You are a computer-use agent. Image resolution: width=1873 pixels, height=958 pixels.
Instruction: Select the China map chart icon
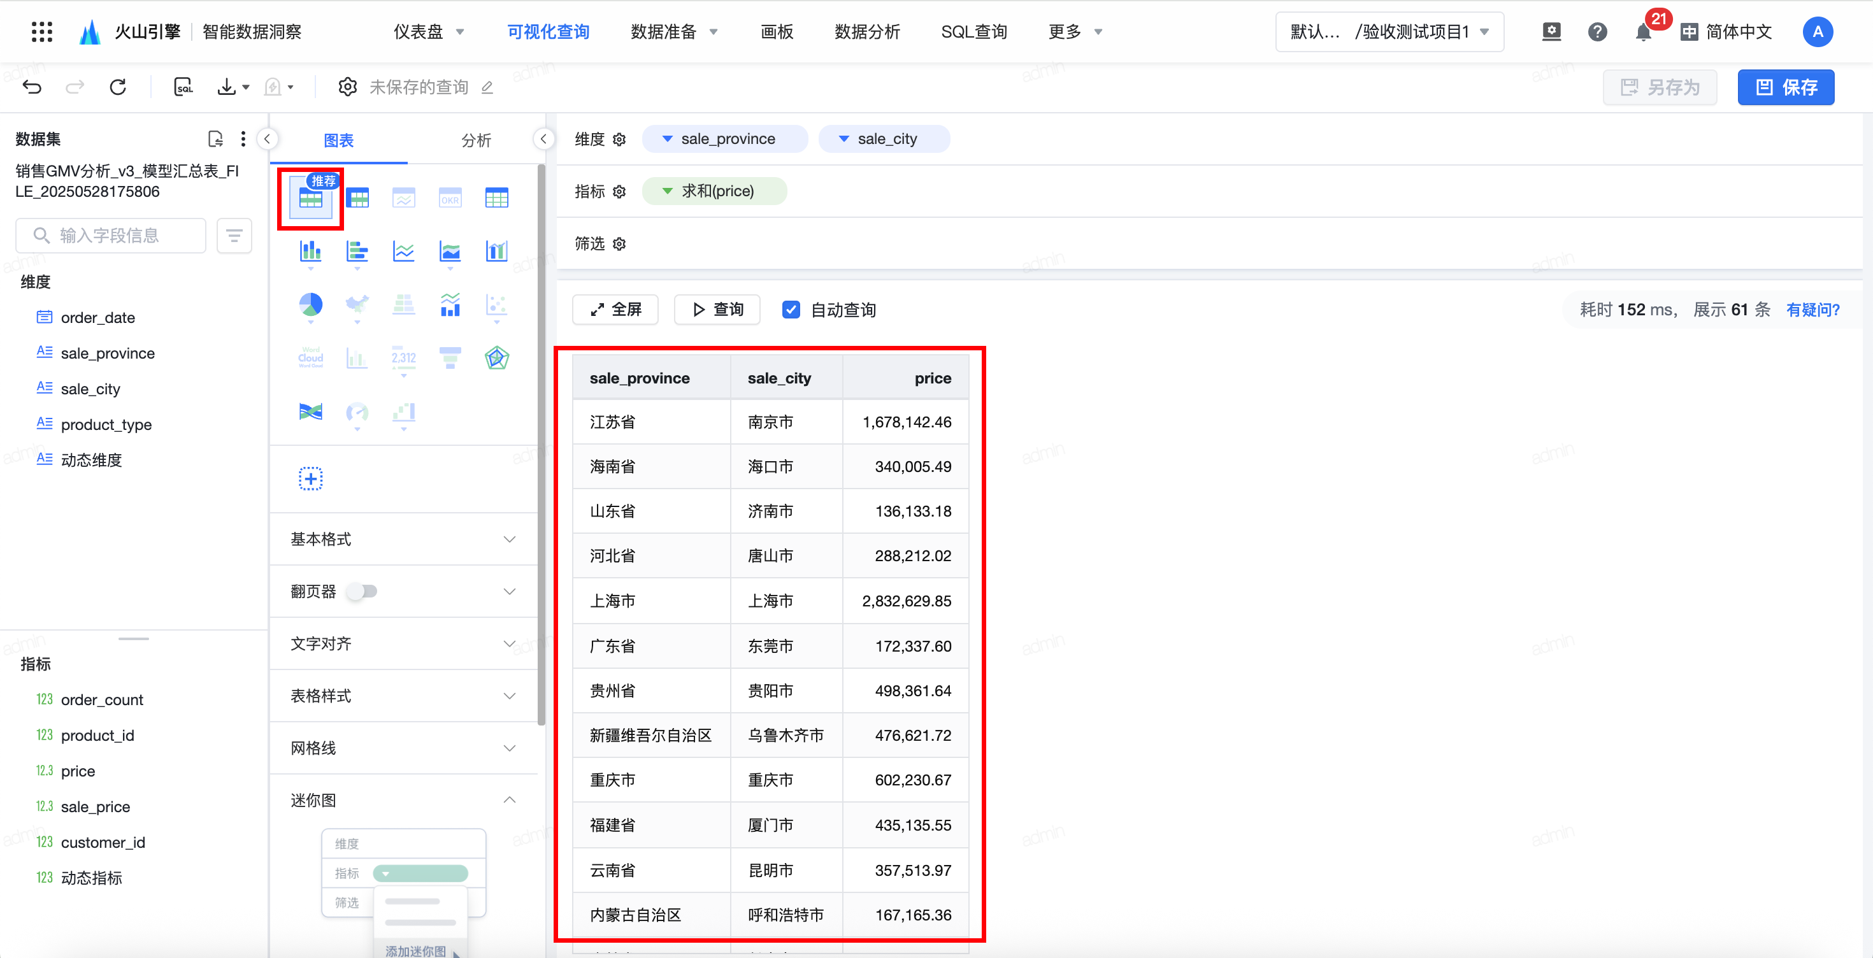click(357, 304)
